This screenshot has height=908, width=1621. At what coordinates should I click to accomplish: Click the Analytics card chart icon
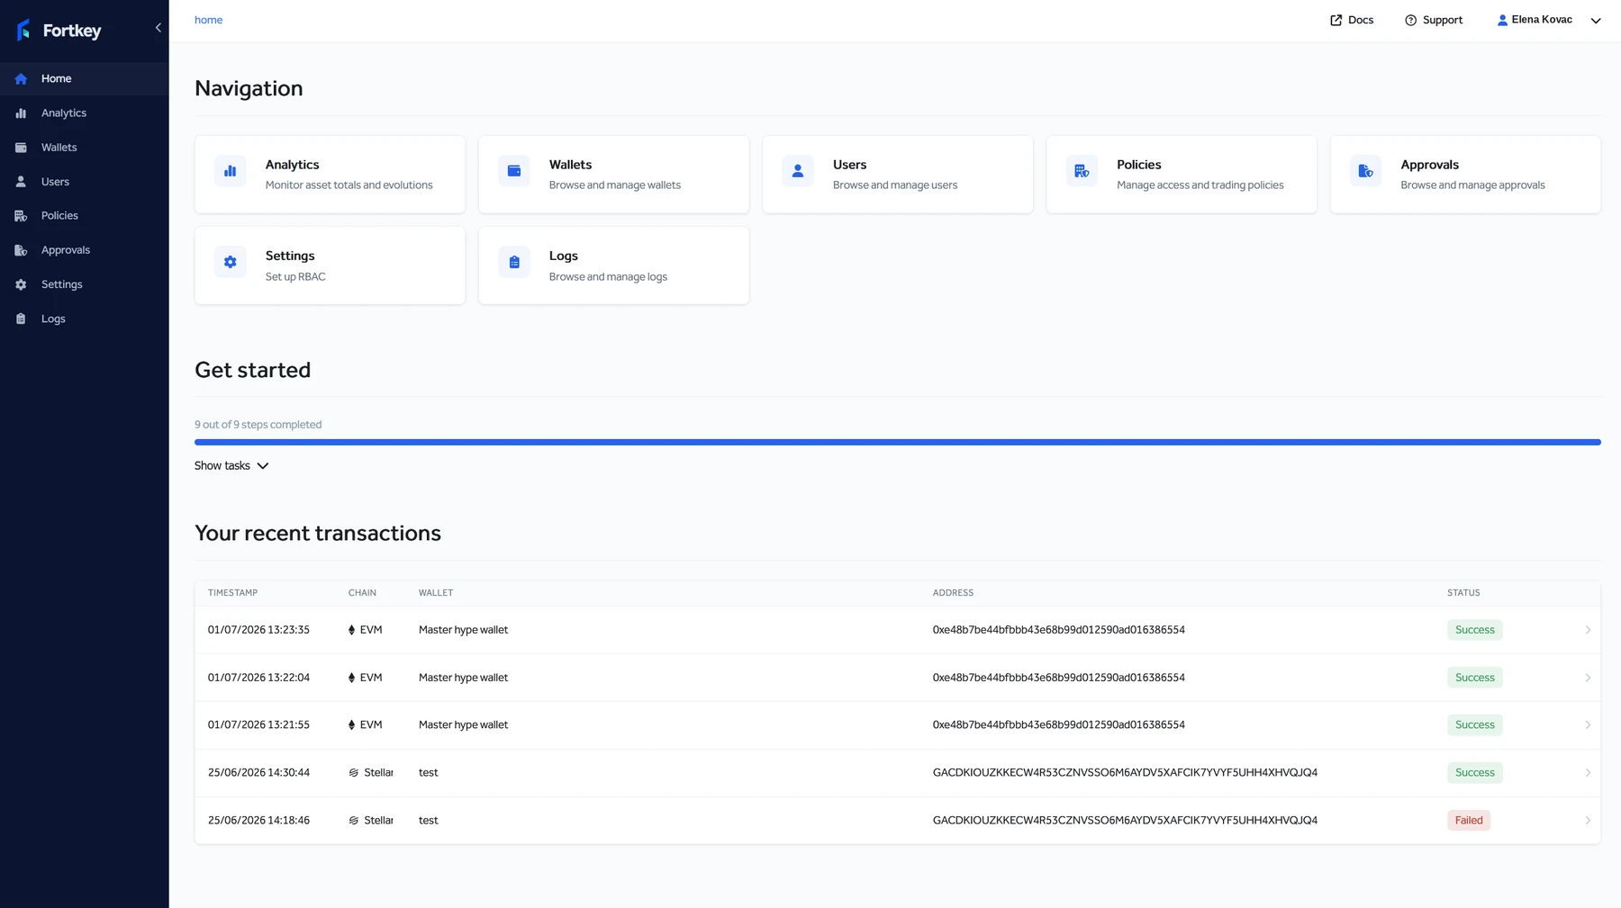point(231,171)
